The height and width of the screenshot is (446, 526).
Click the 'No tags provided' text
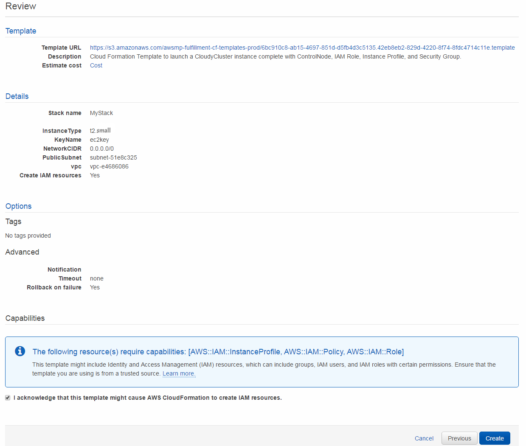tap(28, 236)
